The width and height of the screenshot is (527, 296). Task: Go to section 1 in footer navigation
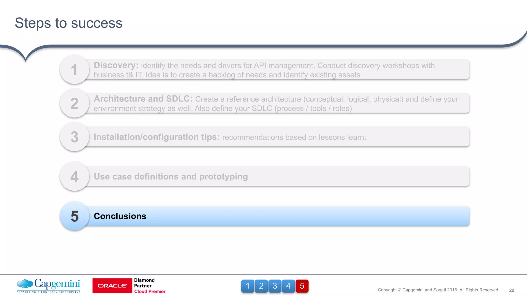click(x=248, y=286)
